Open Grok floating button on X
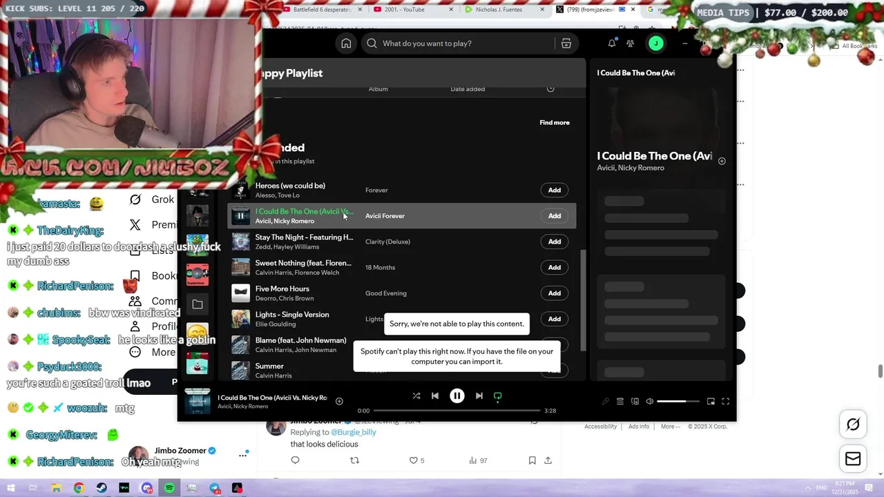Viewport: 884px width, 497px height. (x=853, y=425)
